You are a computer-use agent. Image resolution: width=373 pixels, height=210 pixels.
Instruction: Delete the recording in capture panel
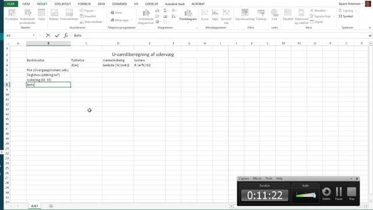coord(326,194)
